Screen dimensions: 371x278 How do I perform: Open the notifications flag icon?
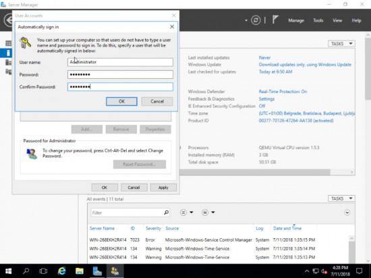(x=275, y=20)
